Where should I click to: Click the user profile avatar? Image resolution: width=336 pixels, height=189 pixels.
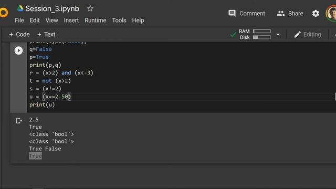[331, 13]
